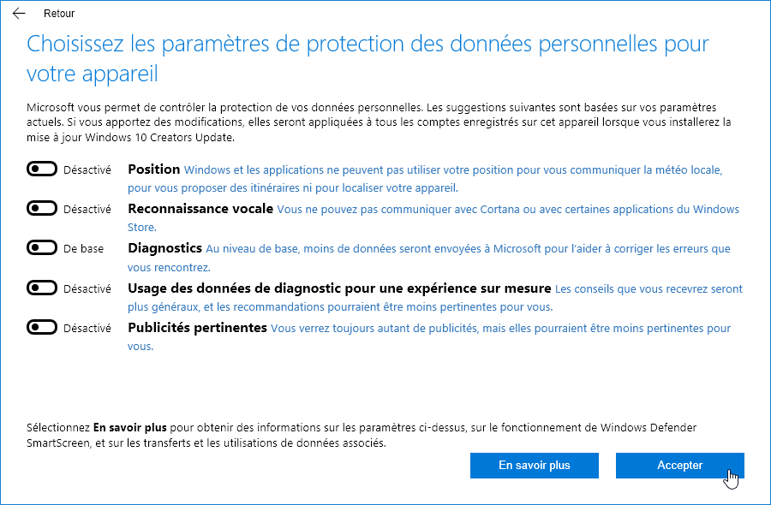
Task: Click the De base status label
Action: point(84,248)
